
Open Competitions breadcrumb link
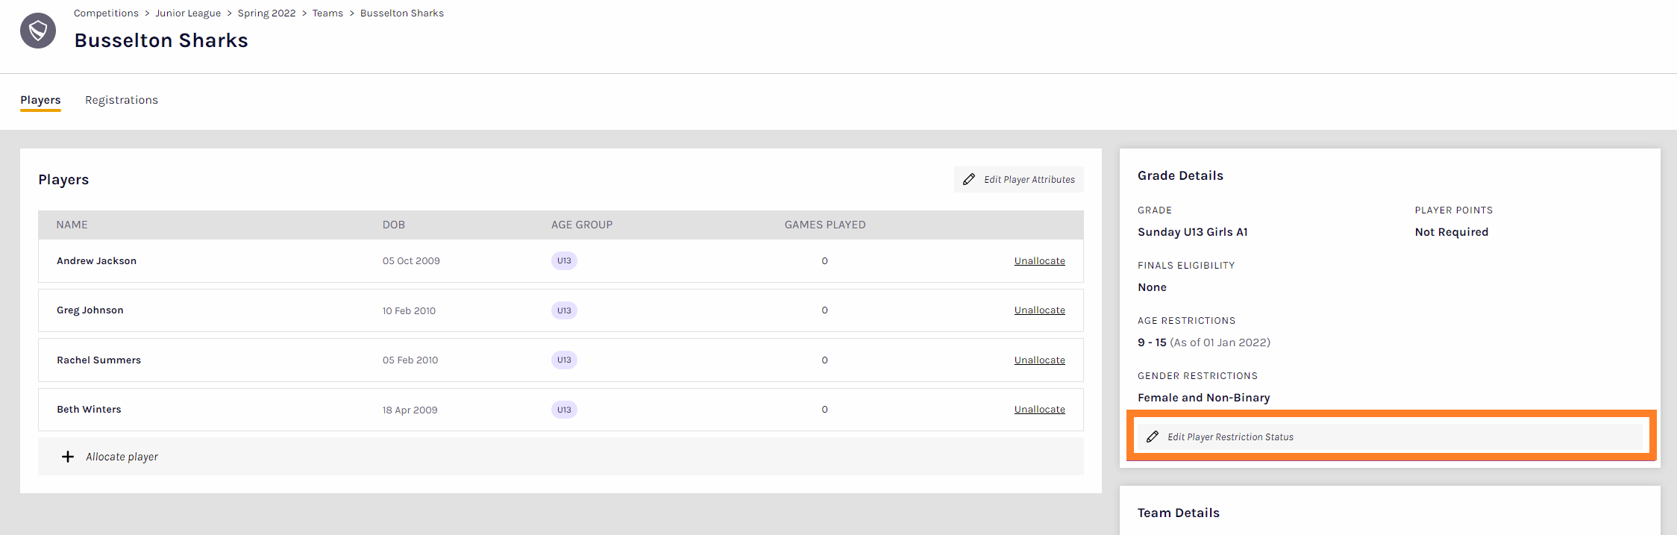tap(106, 13)
